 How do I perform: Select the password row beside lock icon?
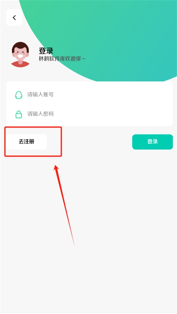coord(89,114)
